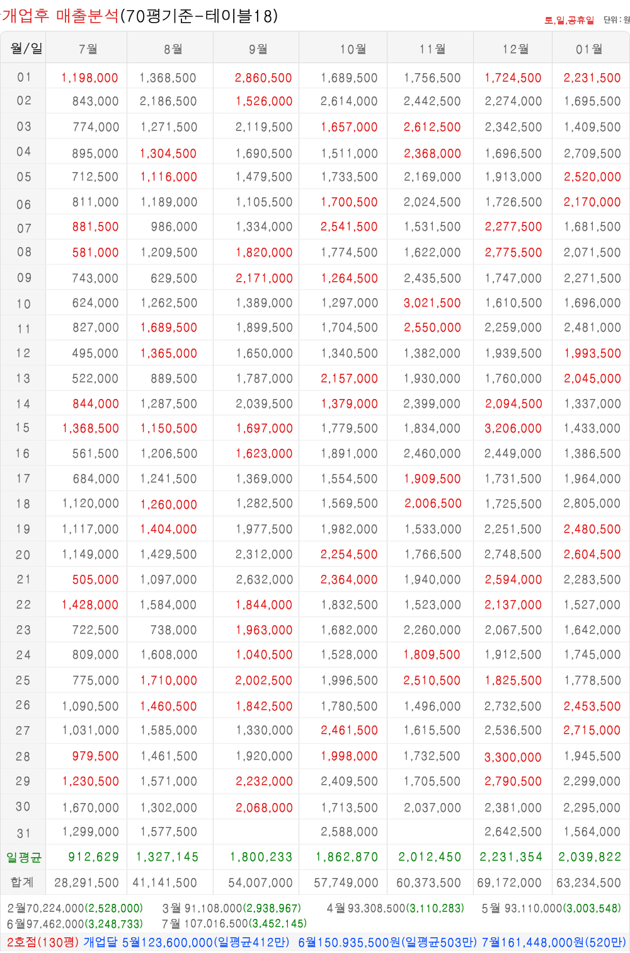Select the total 54,007,000
The width and height of the screenshot is (630, 953).
tap(260, 883)
